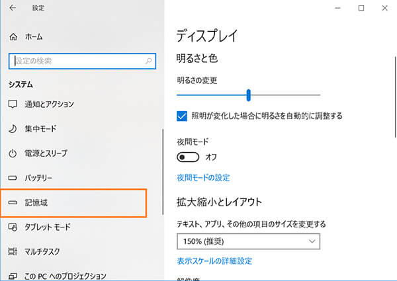Image resolution: width=397 pixels, height=281 pixels.
Task: Click the power and sleep icon
Action: point(12,153)
